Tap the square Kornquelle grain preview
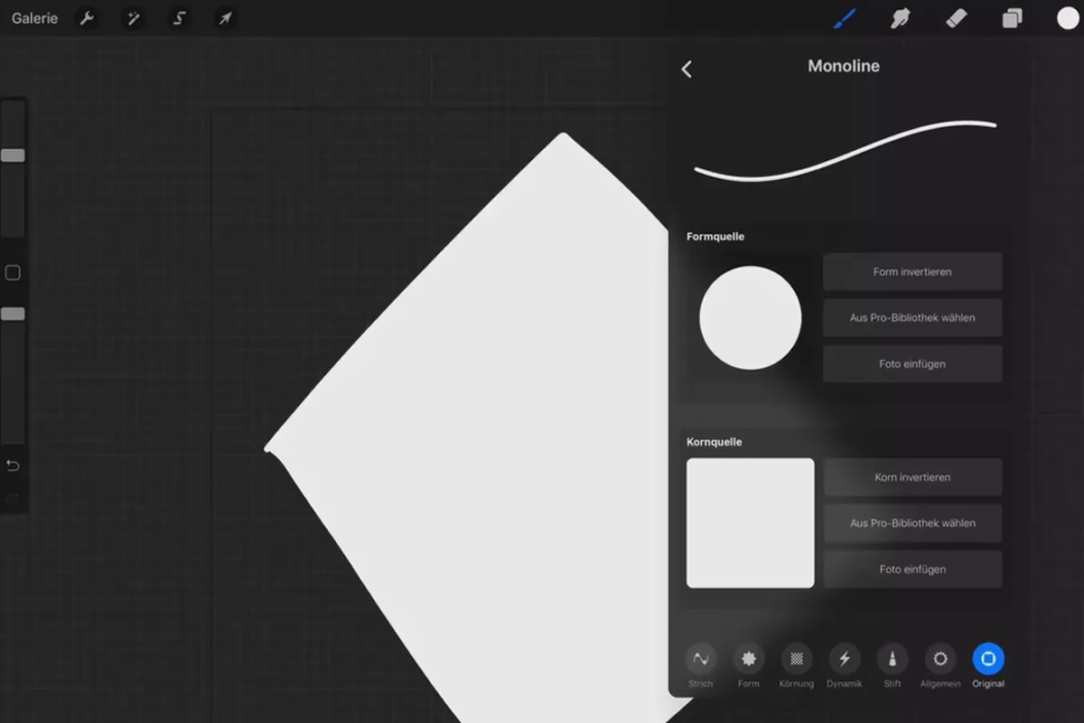 tap(750, 523)
